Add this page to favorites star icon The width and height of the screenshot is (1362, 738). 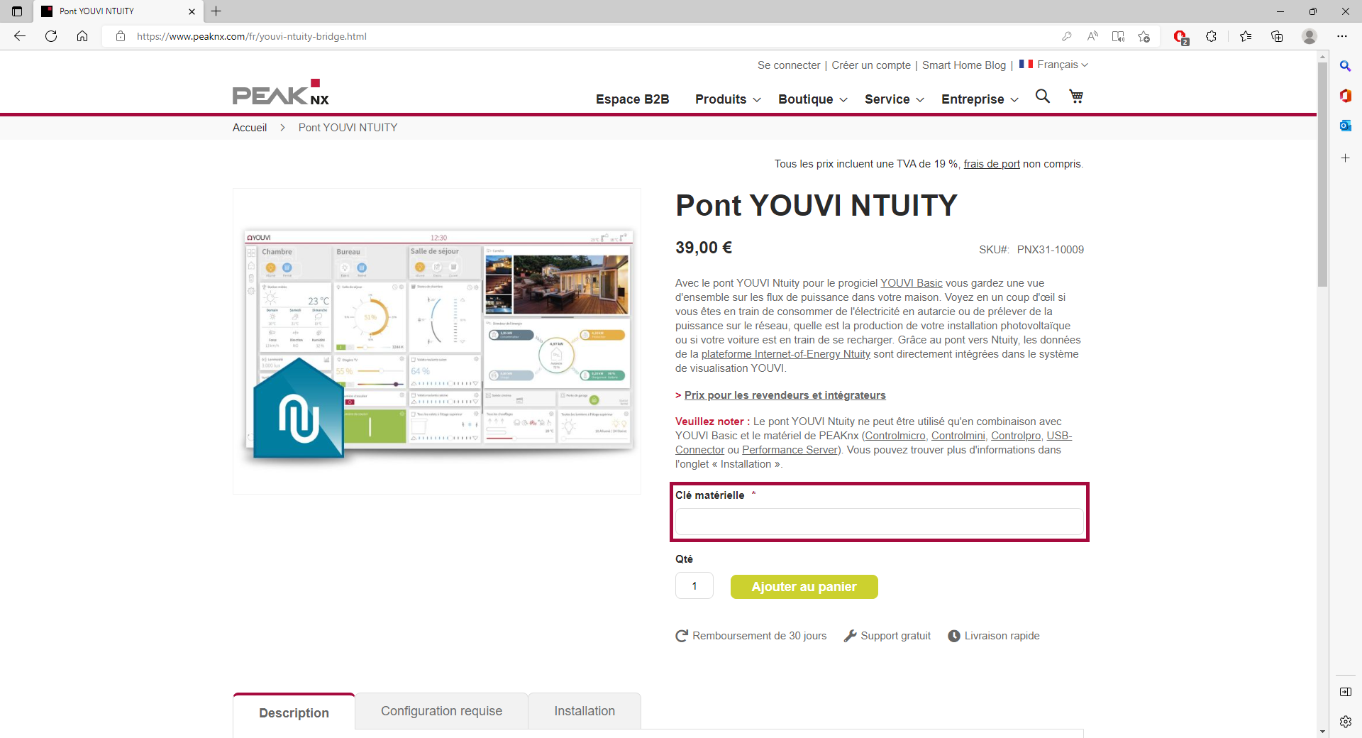1144,36
